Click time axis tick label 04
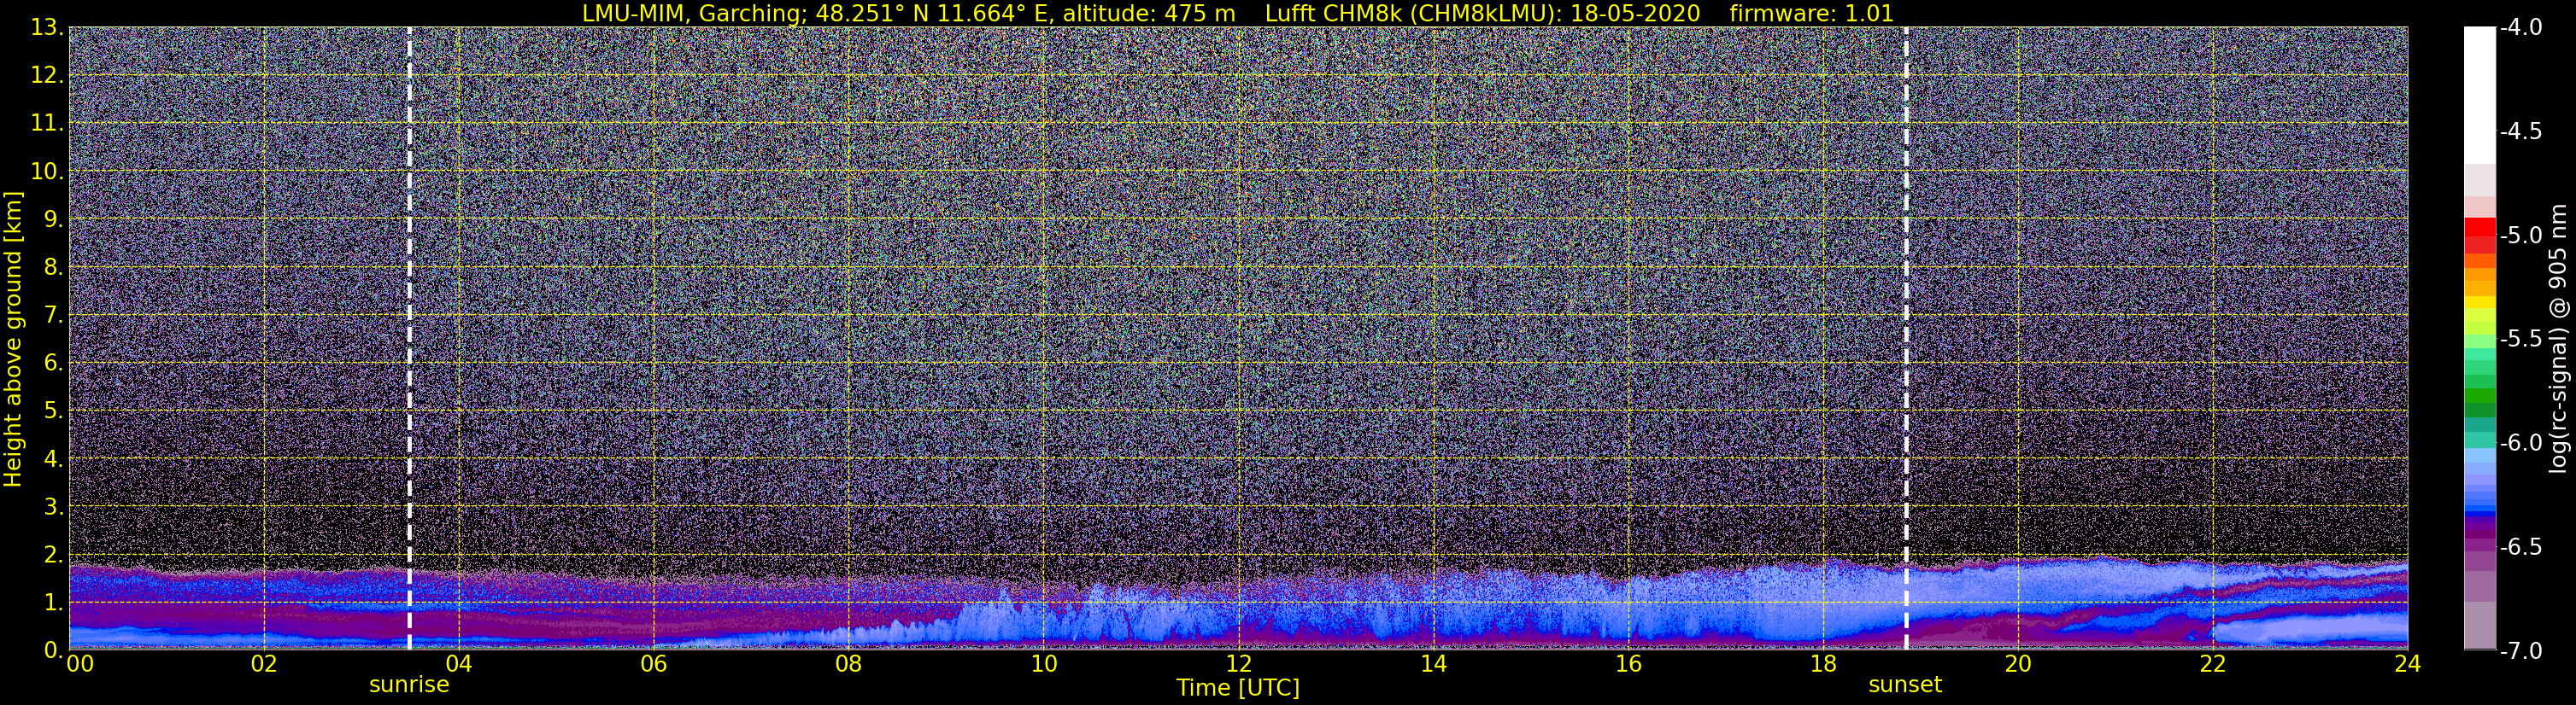This screenshot has width=2576, height=705. (x=458, y=664)
